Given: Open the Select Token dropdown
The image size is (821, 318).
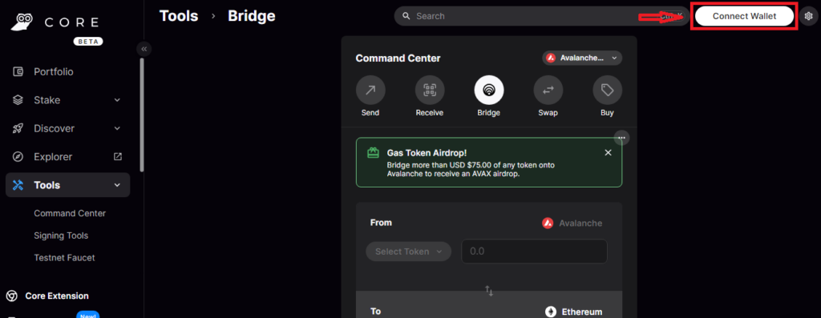Looking at the screenshot, I should point(408,252).
